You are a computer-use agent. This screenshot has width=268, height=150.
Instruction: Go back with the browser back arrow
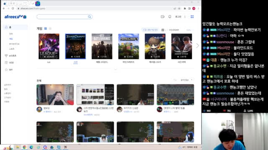(x=4, y=8)
